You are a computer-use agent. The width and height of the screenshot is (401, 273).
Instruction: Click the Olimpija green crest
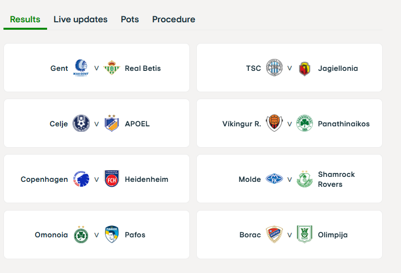click(304, 234)
